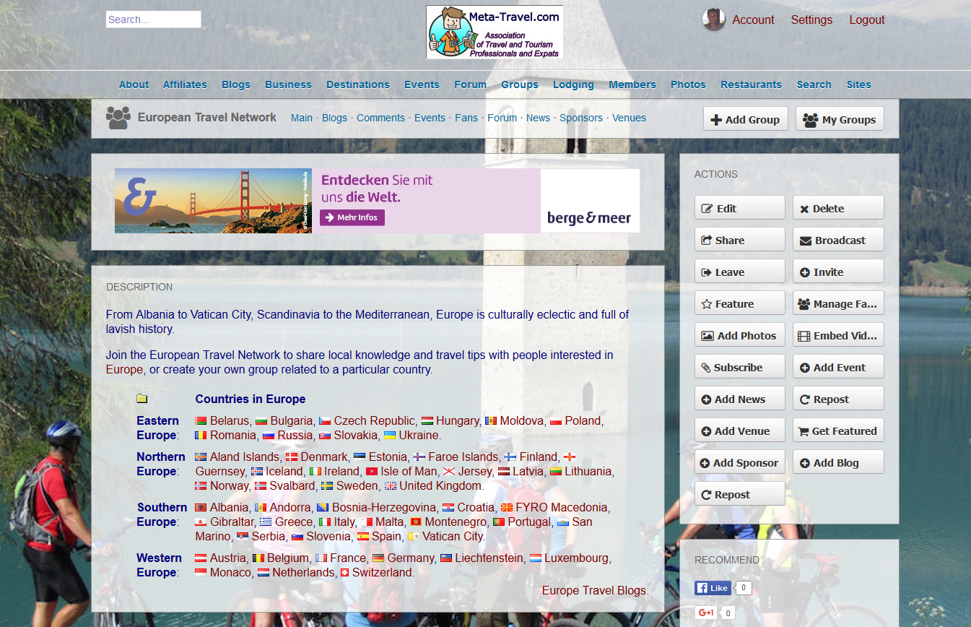This screenshot has height=627, width=971.
Task: Subscribe to the group
Action: click(x=740, y=366)
